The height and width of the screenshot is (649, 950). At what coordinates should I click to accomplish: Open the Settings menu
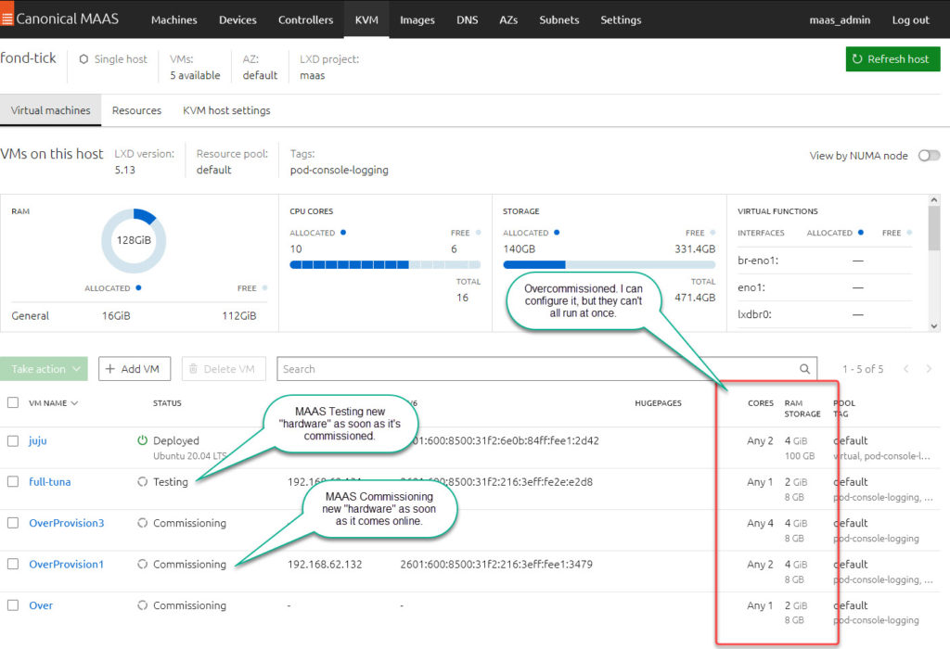click(621, 19)
